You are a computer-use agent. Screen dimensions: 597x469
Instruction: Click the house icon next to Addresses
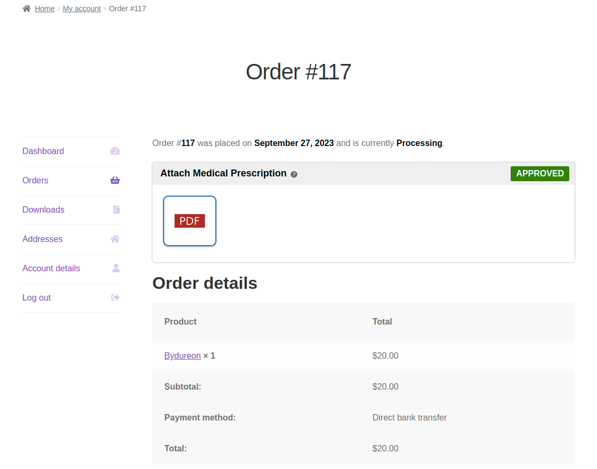[115, 239]
